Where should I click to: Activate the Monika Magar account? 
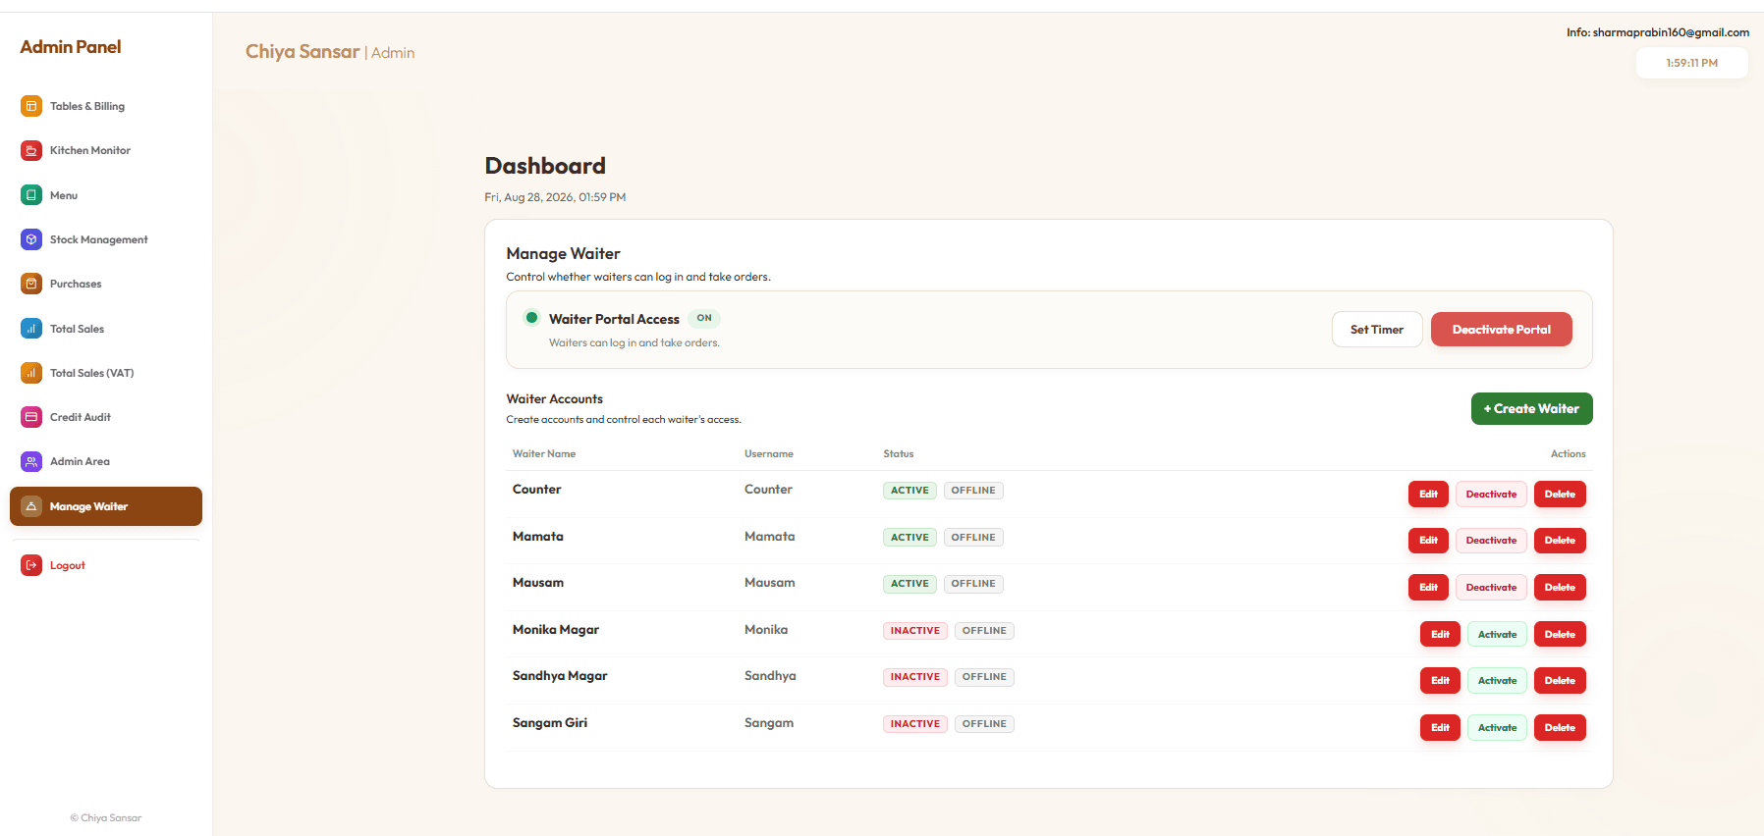click(x=1497, y=634)
